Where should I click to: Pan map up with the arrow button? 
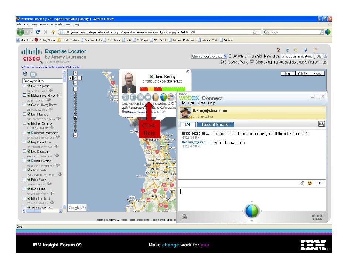click(x=75, y=73)
